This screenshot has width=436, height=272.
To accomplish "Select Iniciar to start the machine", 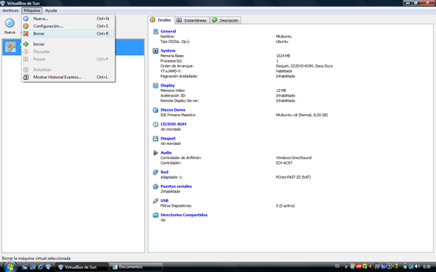I will point(39,44).
